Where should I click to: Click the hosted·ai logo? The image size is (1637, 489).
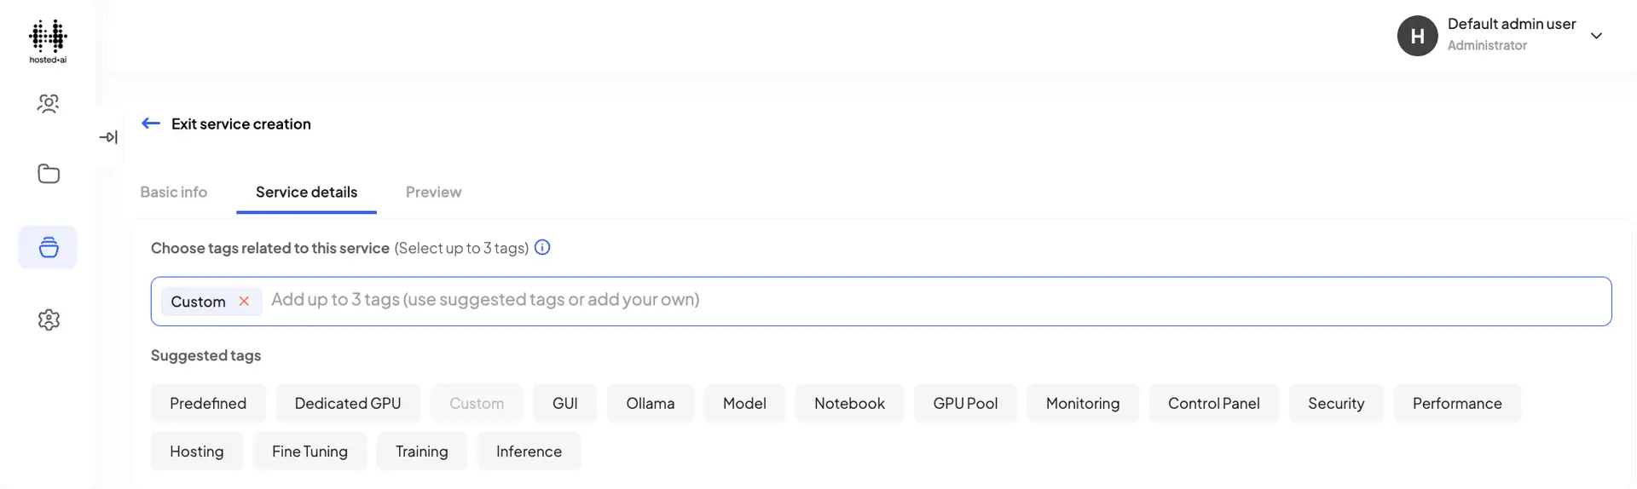48,41
